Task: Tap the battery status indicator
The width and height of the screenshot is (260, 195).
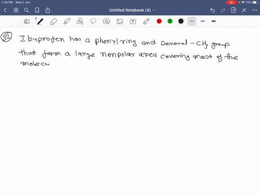Action: tap(256, 2)
